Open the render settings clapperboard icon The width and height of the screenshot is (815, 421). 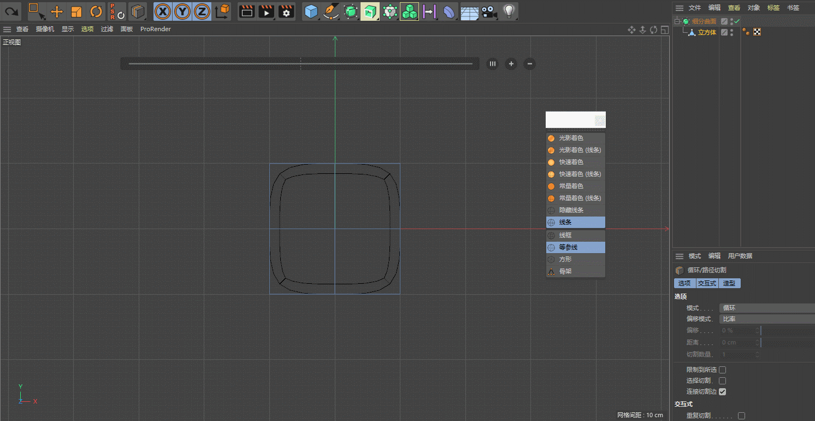pos(286,11)
